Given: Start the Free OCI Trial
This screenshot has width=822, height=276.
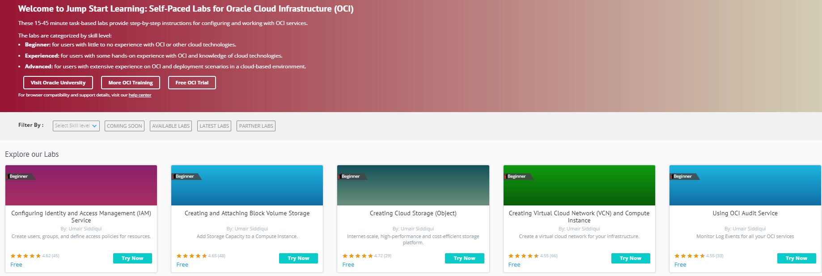Looking at the screenshot, I should pos(192,83).
